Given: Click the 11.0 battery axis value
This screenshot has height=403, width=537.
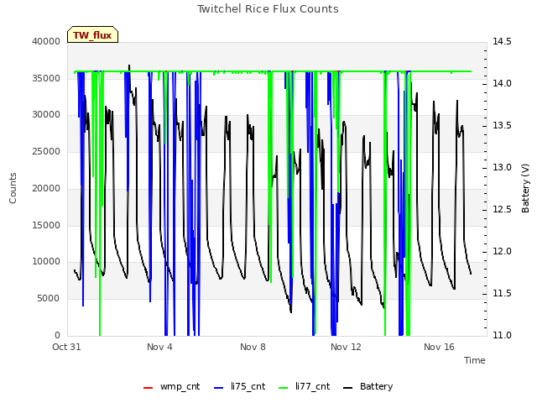Looking at the screenshot, I should coord(502,336).
